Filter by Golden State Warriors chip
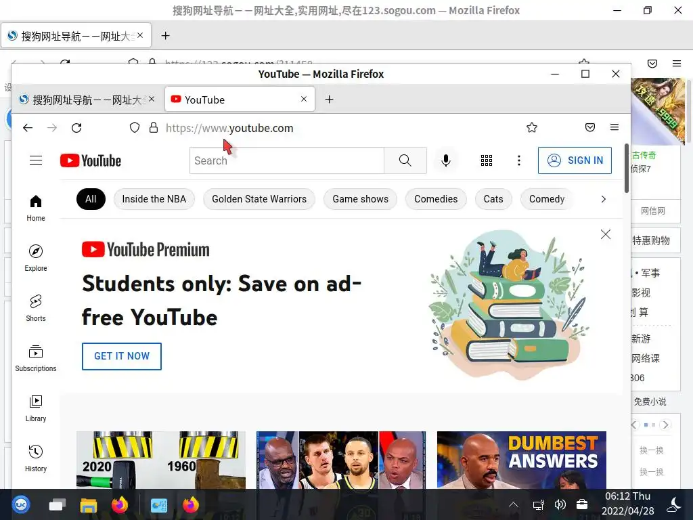The height and width of the screenshot is (520, 693). [259, 199]
